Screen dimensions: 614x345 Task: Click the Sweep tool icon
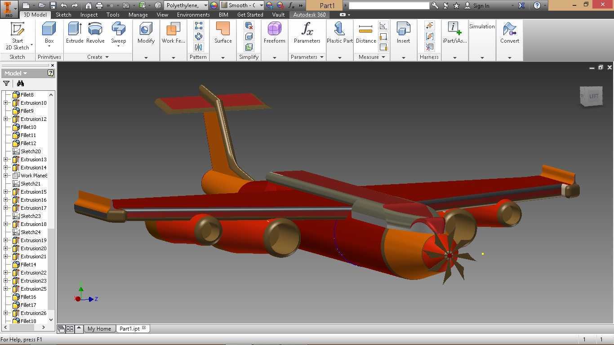click(118, 29)
